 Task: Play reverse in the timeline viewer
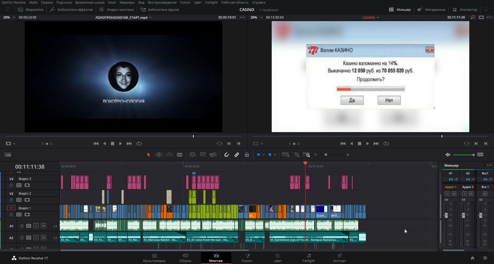(351, 143)
